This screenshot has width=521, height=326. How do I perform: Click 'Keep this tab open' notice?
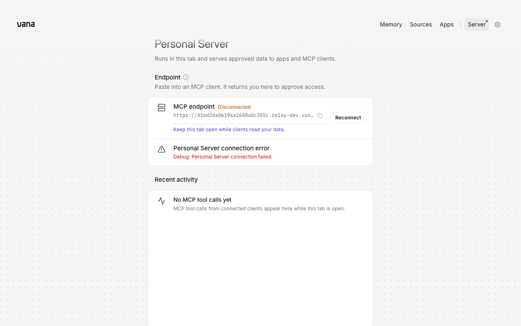pos(229,130)
